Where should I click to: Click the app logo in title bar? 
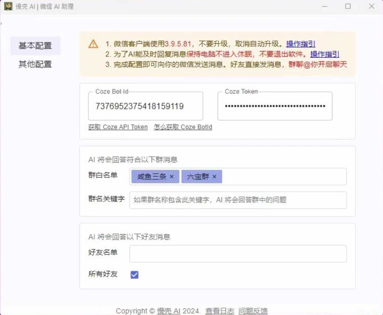point(8,6)
